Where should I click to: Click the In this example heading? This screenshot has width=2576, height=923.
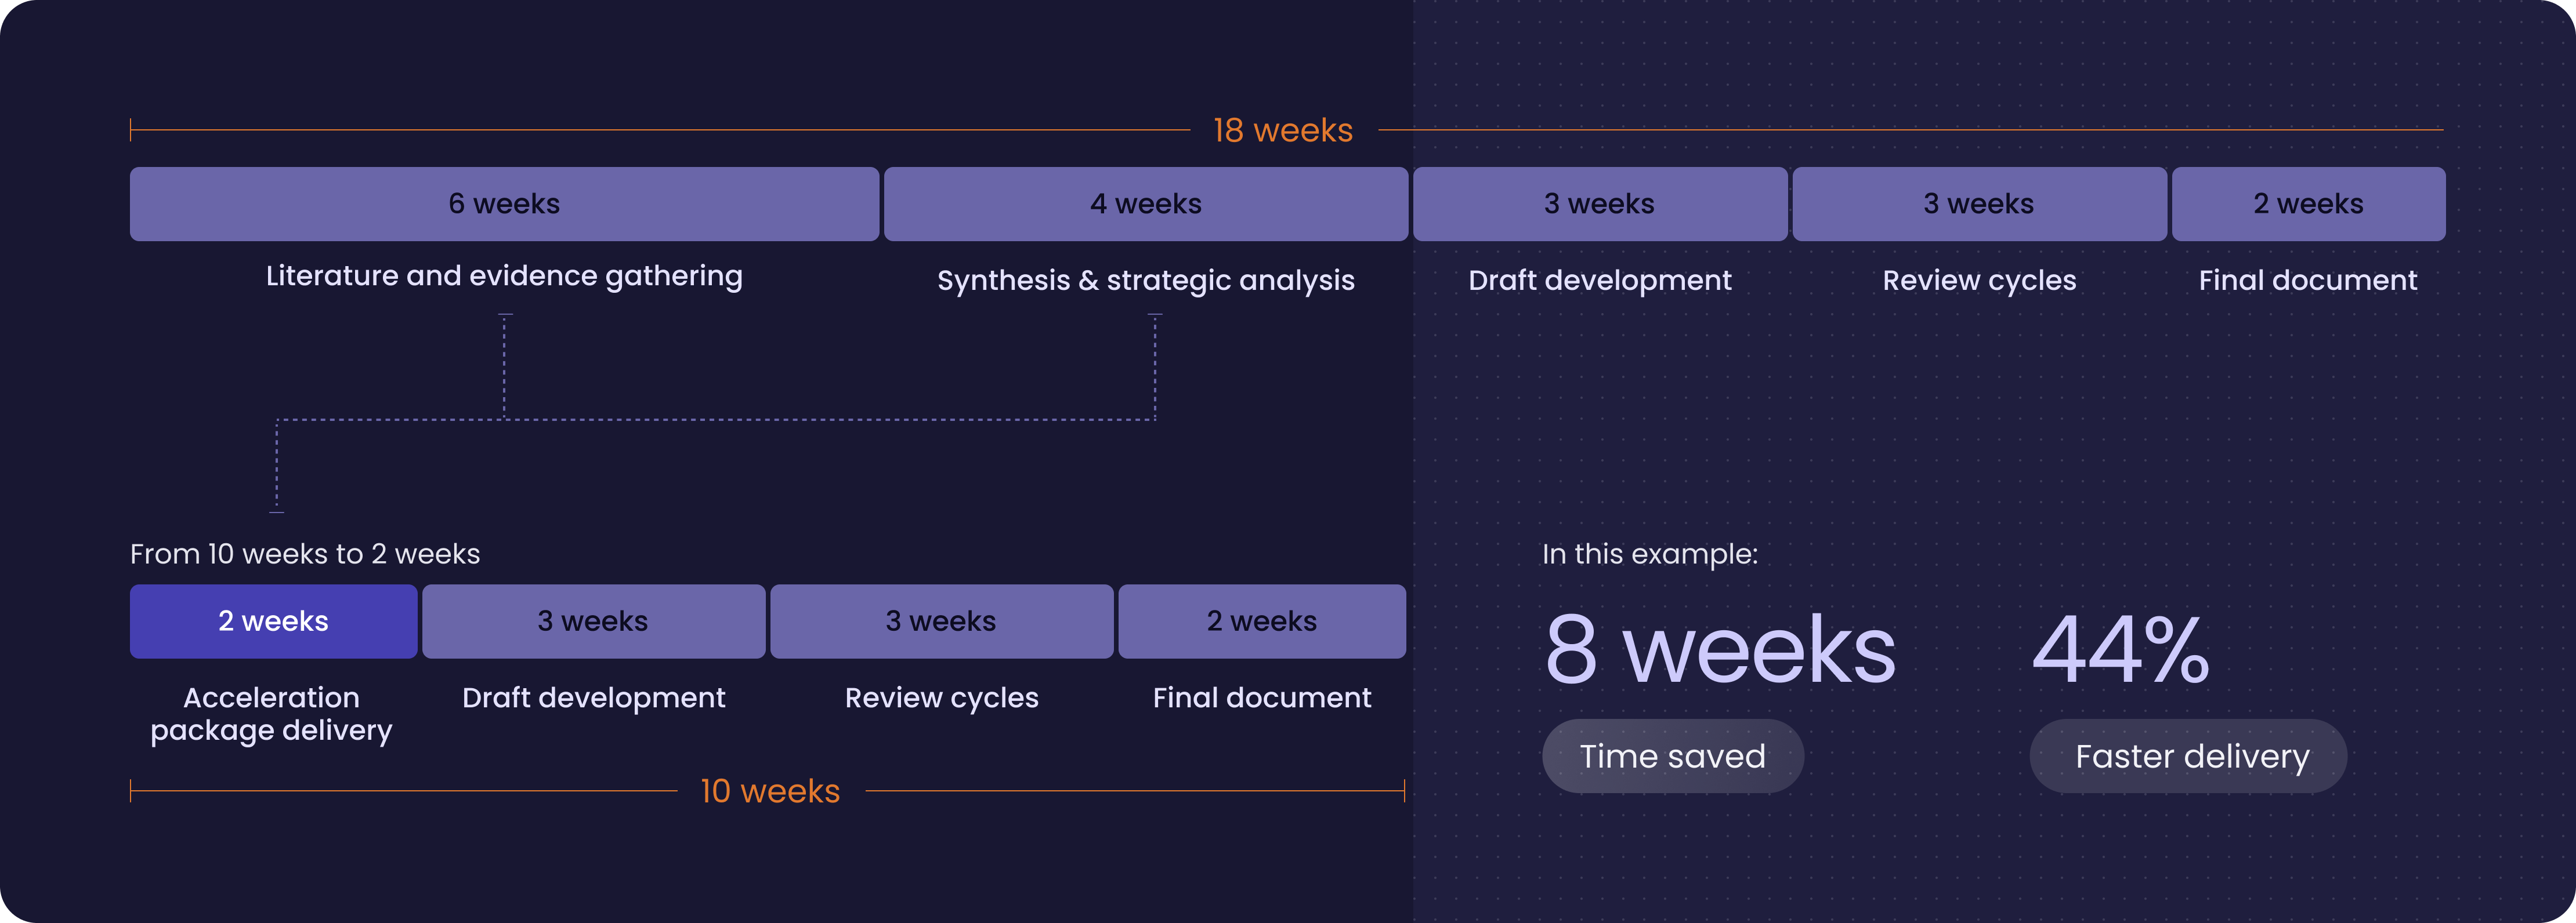click(x=1649, y=554)
